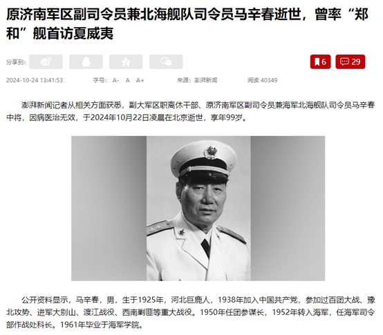Click the 阅读 40349 read count

[262, 80]
